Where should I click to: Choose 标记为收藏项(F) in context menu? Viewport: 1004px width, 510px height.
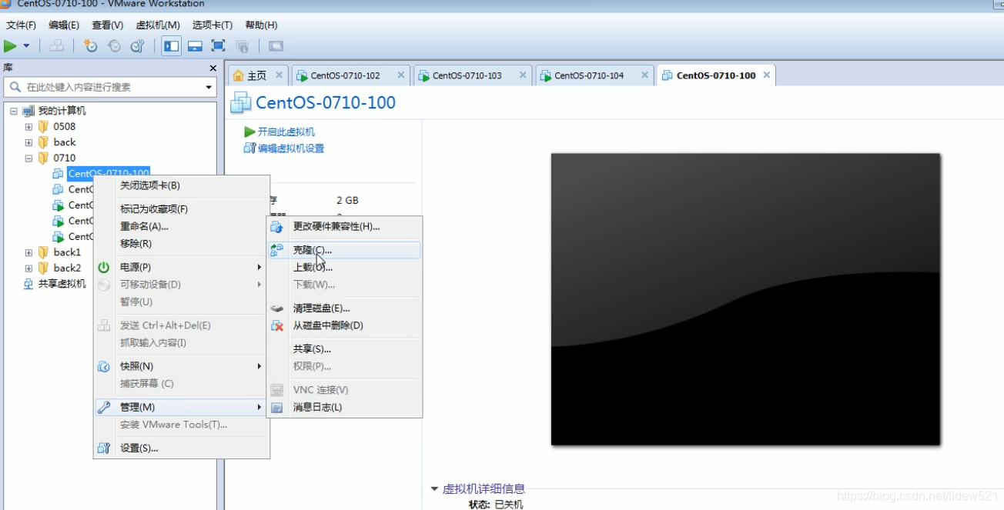(182, 209)
